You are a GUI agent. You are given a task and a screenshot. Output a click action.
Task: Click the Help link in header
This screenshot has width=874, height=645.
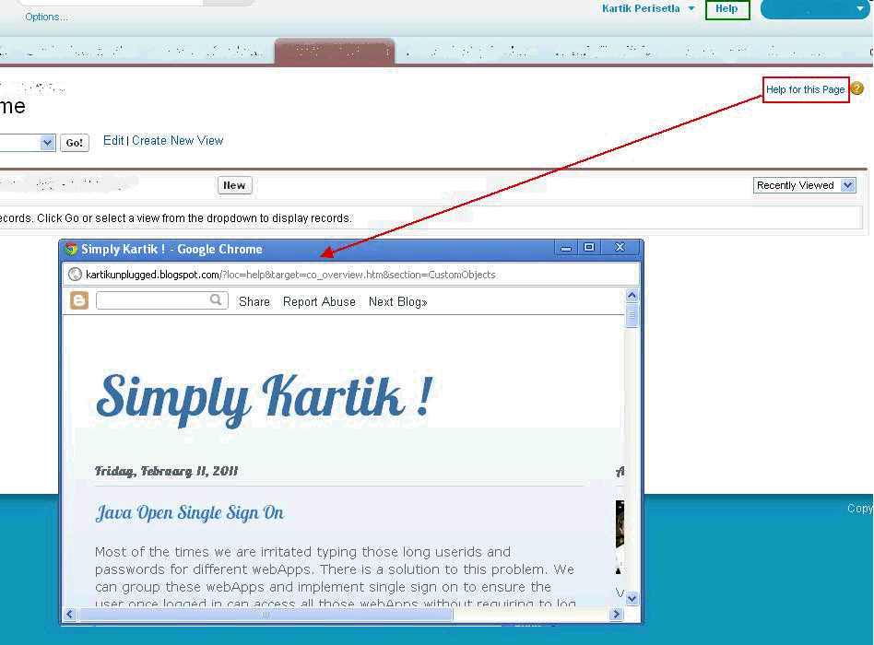pyautogui.click(x=726, y=9)
